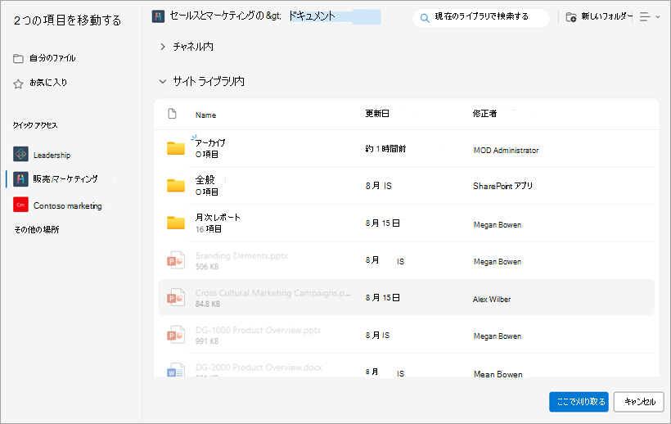
Task: Open the view options dropdown arrow
Action: coord(658,17)
